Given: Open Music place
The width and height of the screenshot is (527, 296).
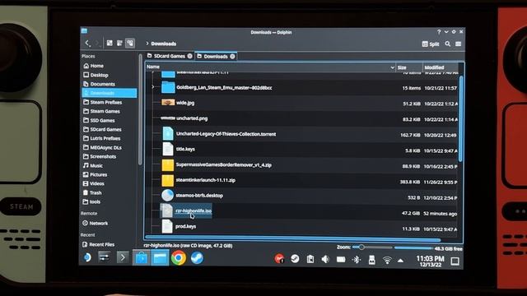Looking at the screenshot, I should pyautogui.click(x=93, y=165).
